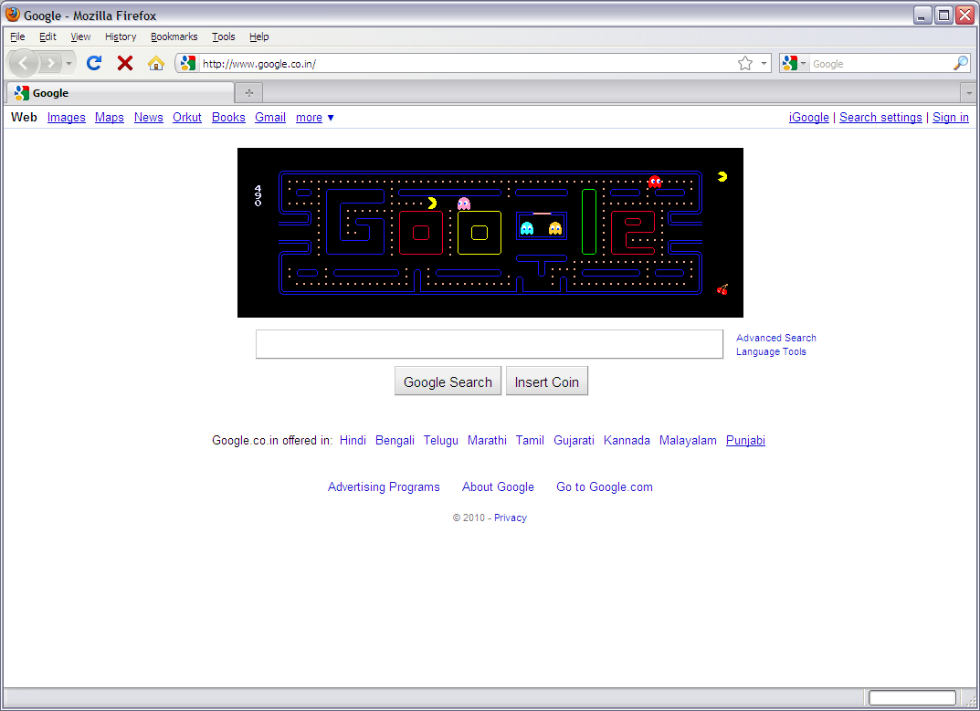Screen dimensions: 980x711
Task: Go to the Home page icon
Action: coord(155,63)
